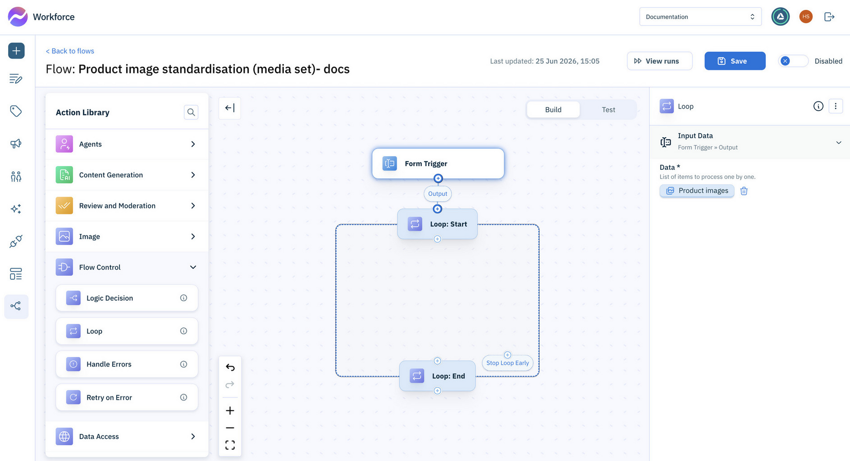Select the Loop action in library

[x=127, y=331]
